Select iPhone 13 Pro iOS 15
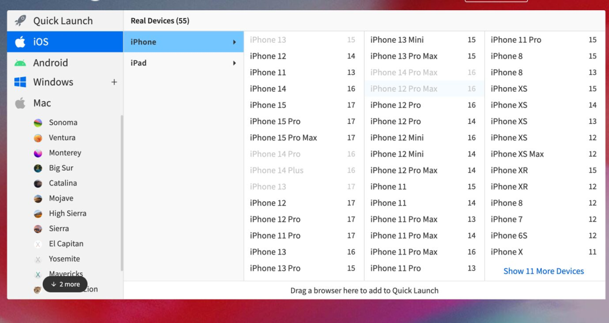The width and height of the screenshot is (609, 323). click(x=303, y=268)
